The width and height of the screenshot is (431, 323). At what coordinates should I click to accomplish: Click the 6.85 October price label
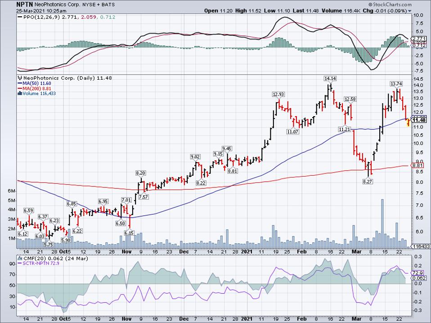[x=71, y=204]
